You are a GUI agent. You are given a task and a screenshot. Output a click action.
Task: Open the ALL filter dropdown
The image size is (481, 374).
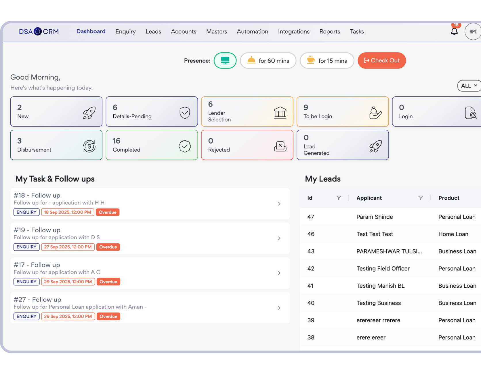(469, 86)
